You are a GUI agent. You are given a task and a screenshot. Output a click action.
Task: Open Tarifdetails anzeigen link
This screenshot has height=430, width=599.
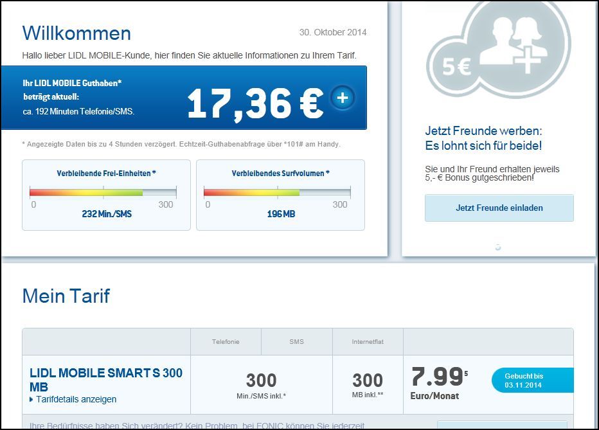point(76,399)
